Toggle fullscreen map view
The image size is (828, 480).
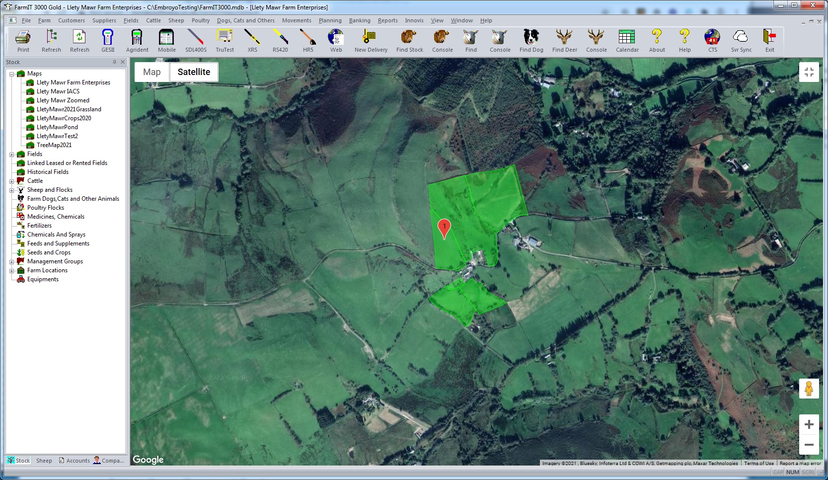tap(809, 72)
